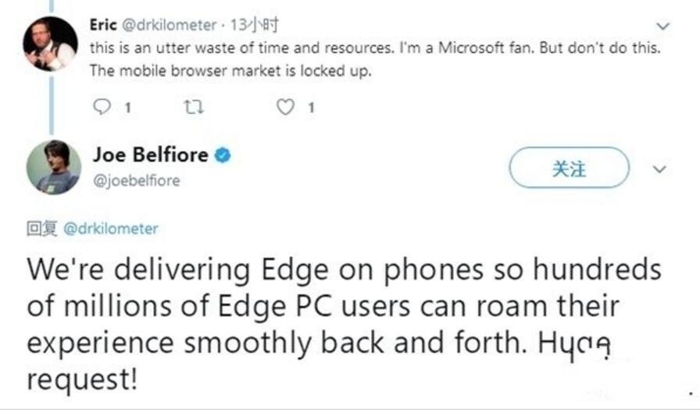Follow Joe Belfiore with the 关注 button
700x412 pixels.
pos(570,168)
